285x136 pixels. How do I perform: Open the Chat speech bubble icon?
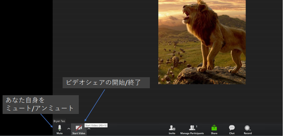pyautogui.click(x=232, y=128)
